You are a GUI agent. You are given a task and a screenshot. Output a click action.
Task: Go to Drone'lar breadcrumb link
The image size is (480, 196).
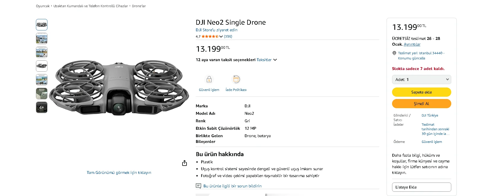click(139, 6)
